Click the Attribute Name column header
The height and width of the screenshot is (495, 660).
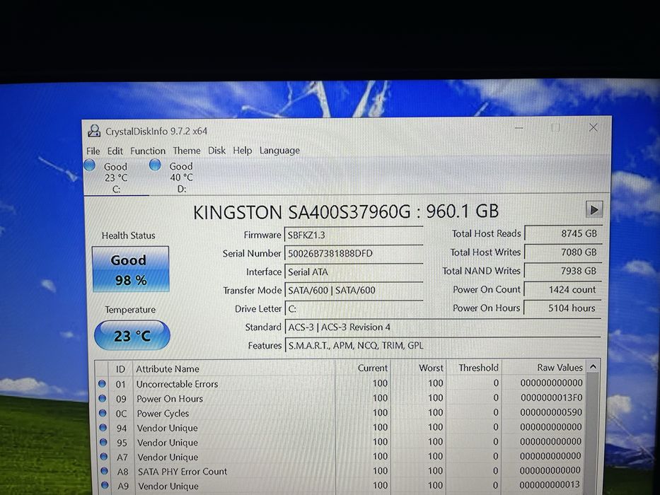coord(233,368)
